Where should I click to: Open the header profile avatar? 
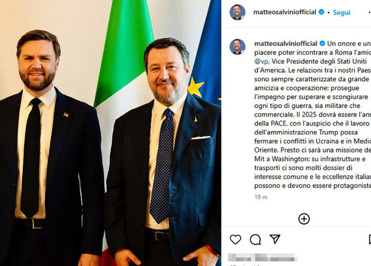click(x=238, y=12)
